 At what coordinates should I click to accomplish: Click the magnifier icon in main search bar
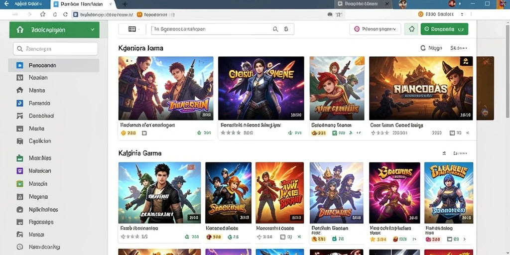[275, 29]
